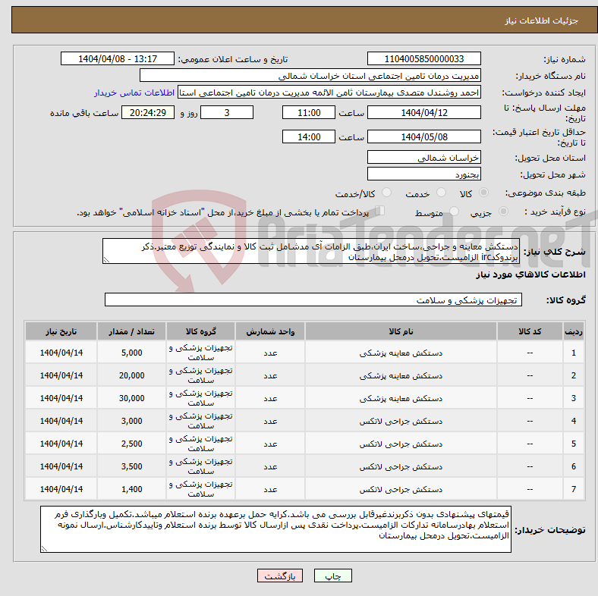Click the quantity 20,000 cell
The image size is (598, 596).
point(131,375)
